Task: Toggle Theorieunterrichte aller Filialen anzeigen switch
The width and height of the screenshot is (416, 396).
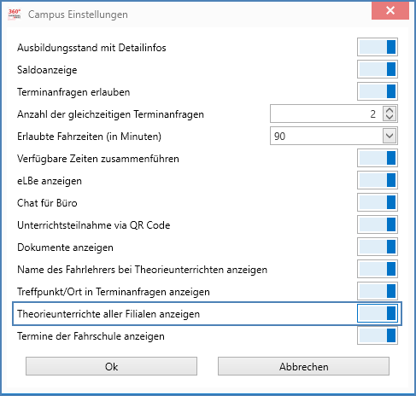Action: (378, 313)
